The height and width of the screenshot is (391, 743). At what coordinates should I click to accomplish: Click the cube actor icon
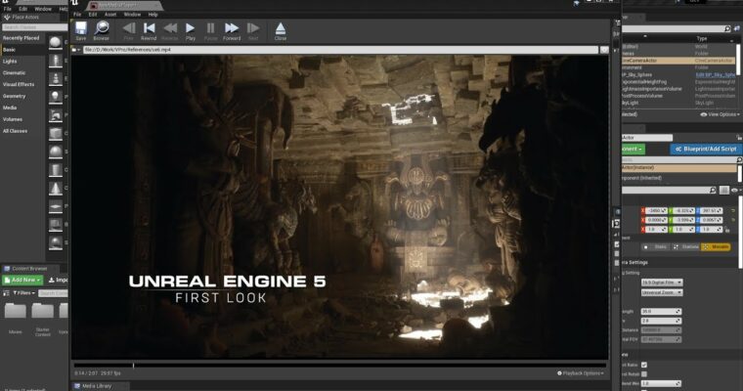tap(56, 134)
